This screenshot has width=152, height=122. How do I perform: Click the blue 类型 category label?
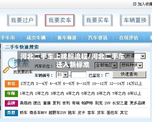point(11,113)
